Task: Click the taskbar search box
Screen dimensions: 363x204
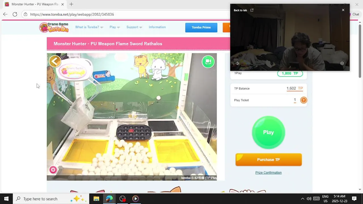Action: pos(51,199)
